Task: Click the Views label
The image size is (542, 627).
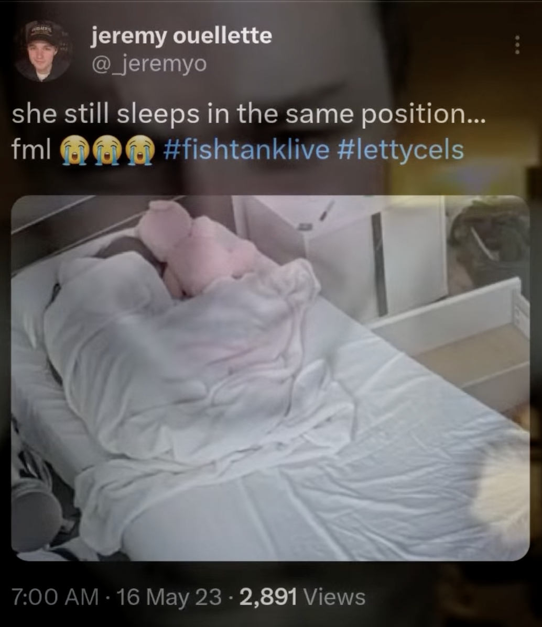Action: tap(335, 597)
